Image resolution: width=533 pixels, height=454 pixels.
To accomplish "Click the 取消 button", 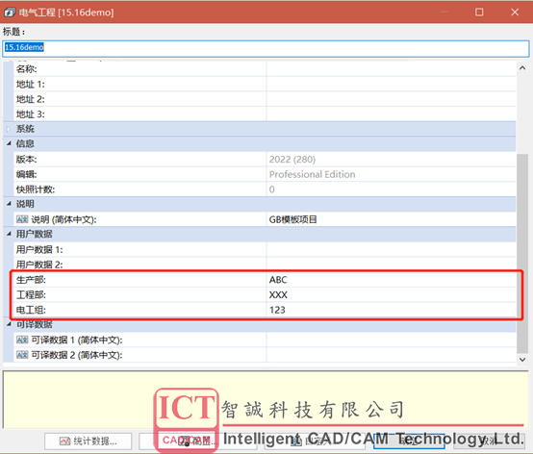I will pyautogui.click(x=489, y=441).
